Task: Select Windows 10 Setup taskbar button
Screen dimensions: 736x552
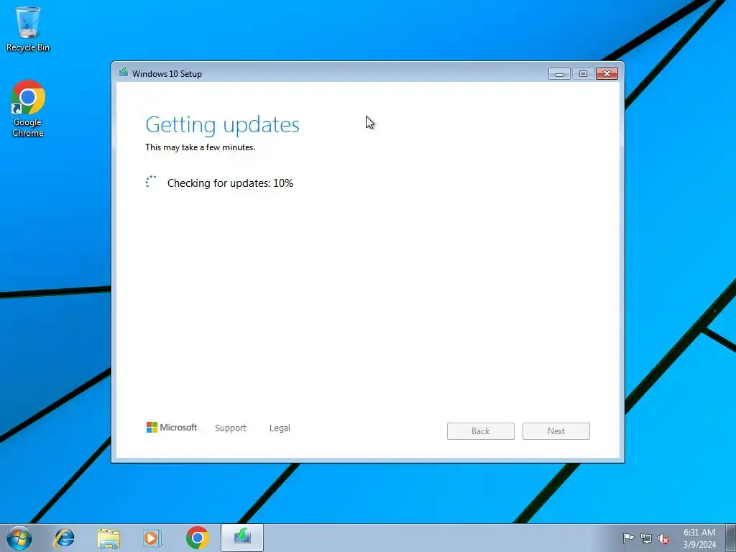Action: pyautogui.click(x=242, y=538)
